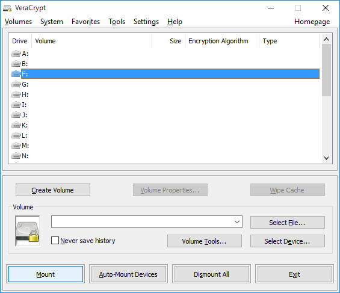Screen dimensions: 340x293
Task: Select drive letter text A:
Action: [x=25, y=54]
